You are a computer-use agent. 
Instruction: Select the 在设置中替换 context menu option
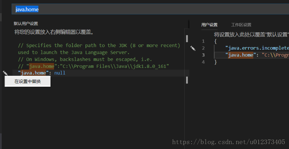pyautogui.click(x=28, y=82)
